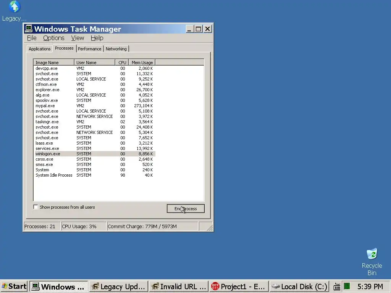Open Local Disk (C:) taskbar window
The width and height of the screenshot is (391, 293).
point(299,287)
